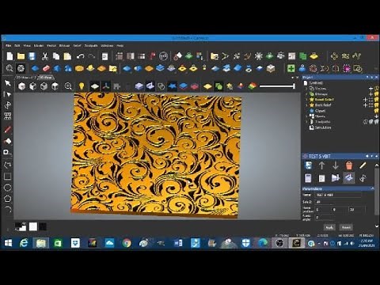The height and width of the screenshot is (285, 380).
Task: Open the Model menu
Action: [39, 46]
